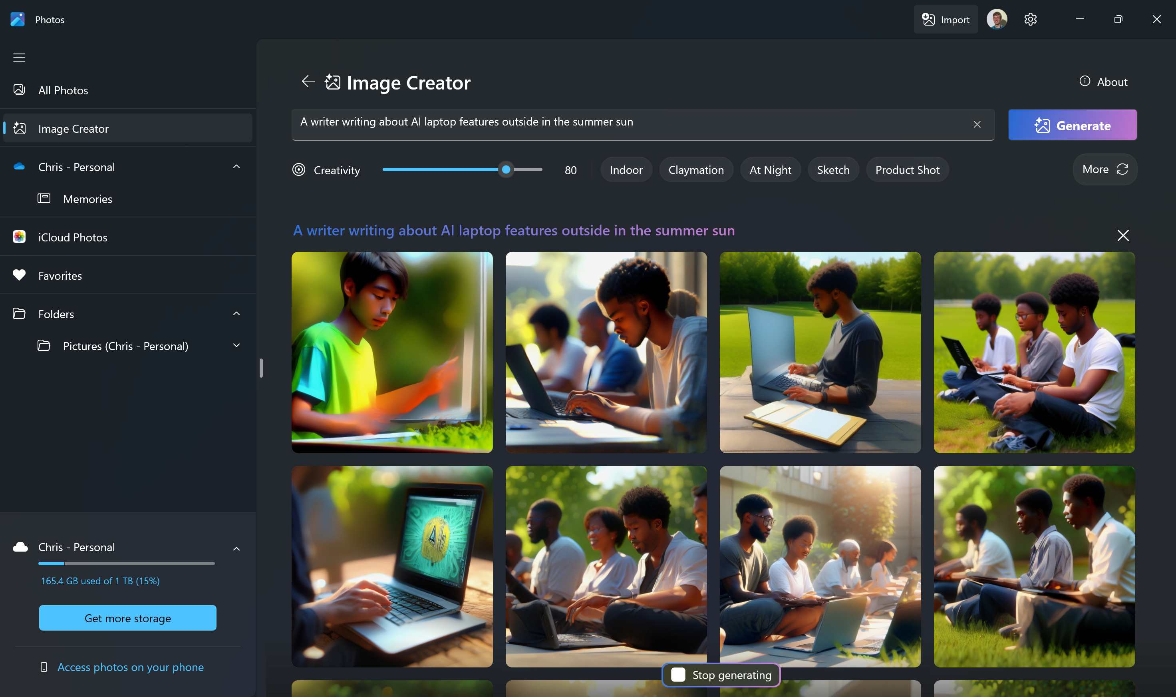Open the hamburger navigation menu
1176x697 pixels.
[x=19, y=57]
